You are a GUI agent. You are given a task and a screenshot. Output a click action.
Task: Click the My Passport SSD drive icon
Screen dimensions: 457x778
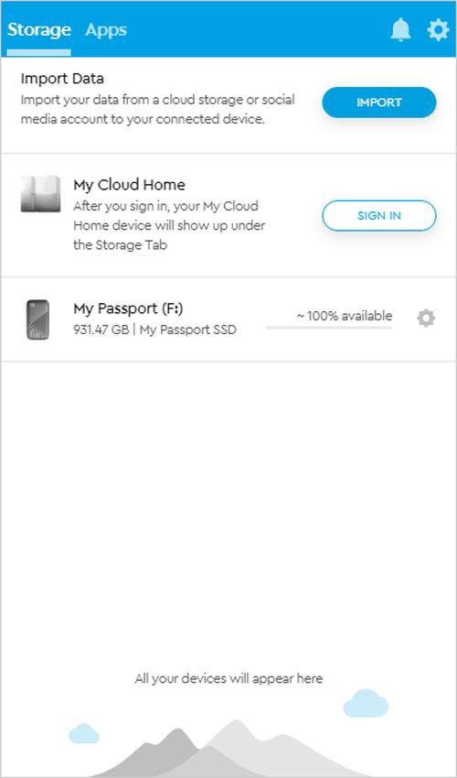coord(37,319)
